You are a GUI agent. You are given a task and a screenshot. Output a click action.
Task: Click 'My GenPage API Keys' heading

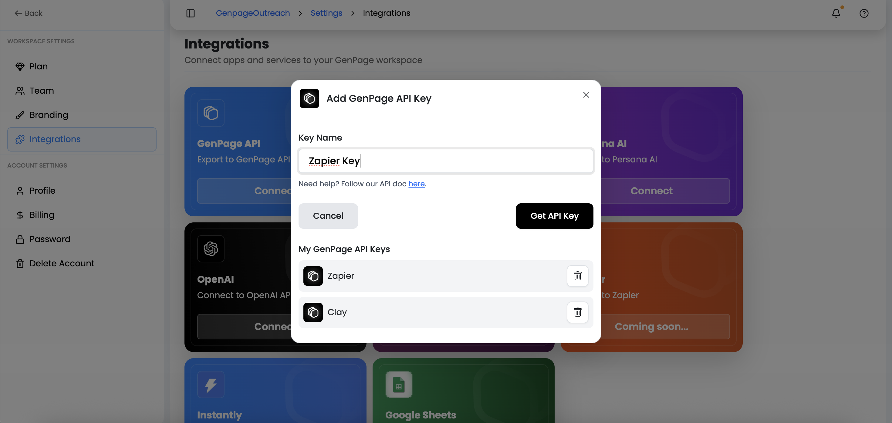[344, 249]
